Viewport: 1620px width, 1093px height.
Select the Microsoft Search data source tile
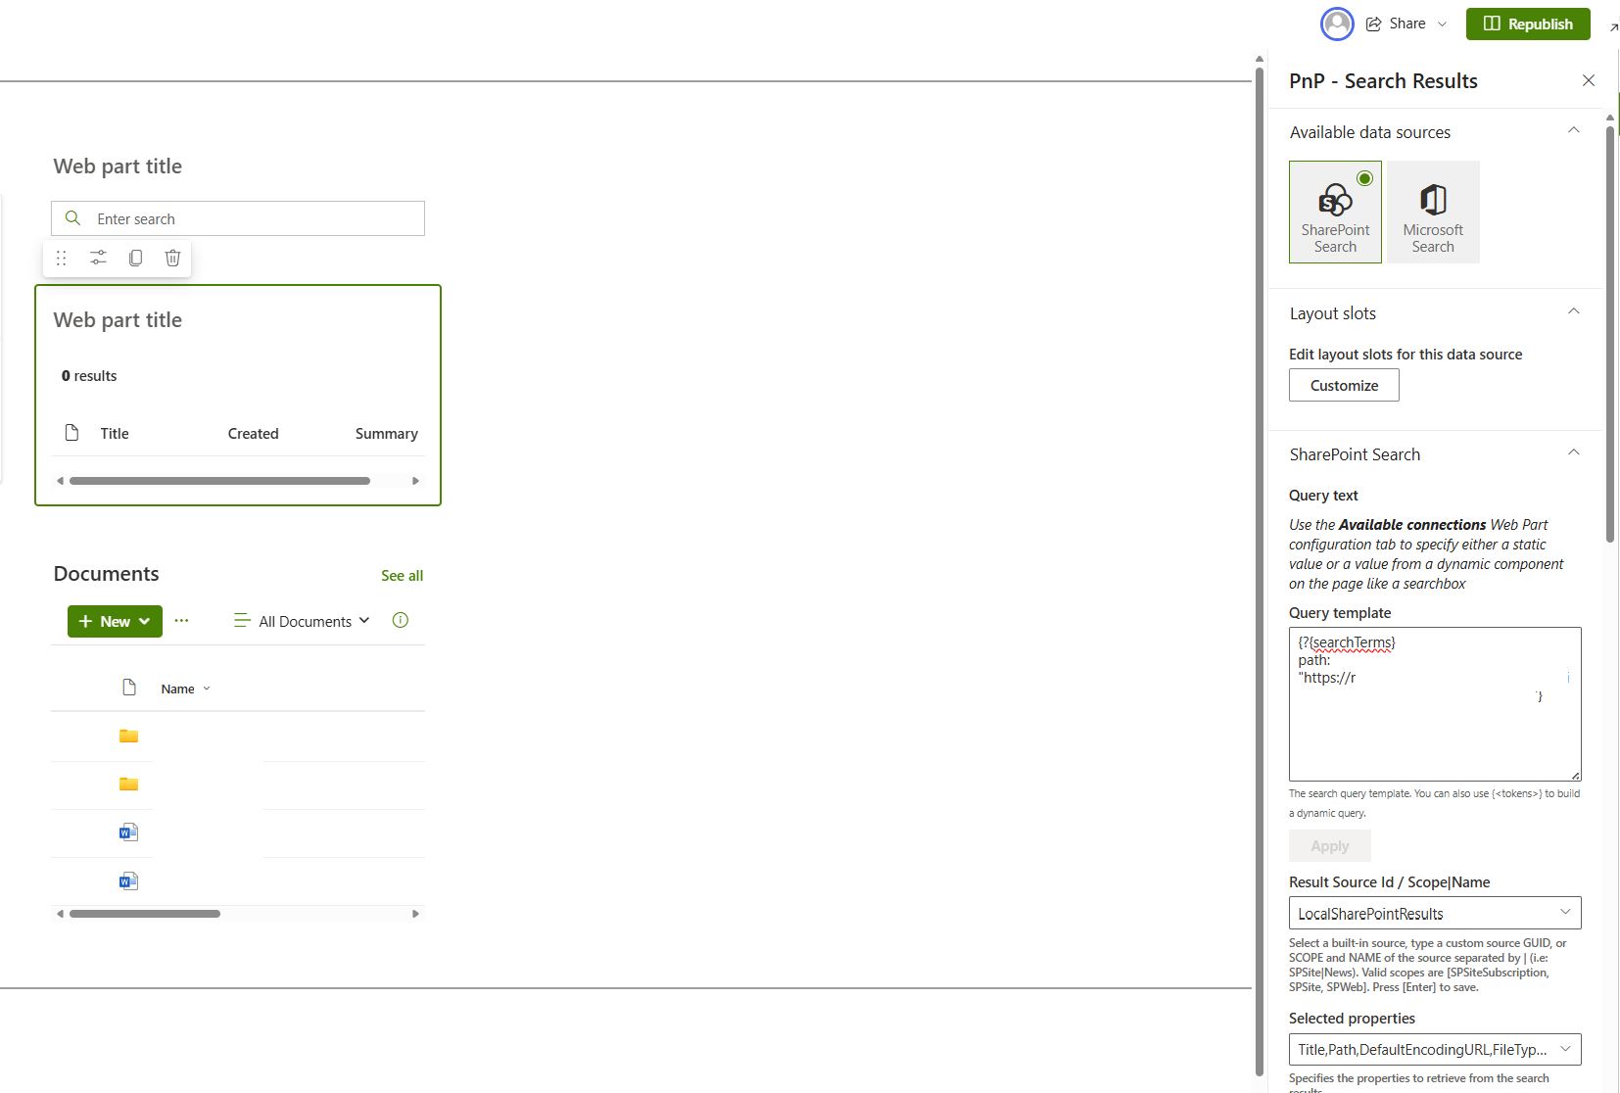click(1433, 212)
